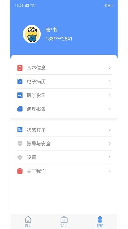The image size is (128, 229).
Task: Tap the username 唐*书
Action: click(x=52, y=30)
